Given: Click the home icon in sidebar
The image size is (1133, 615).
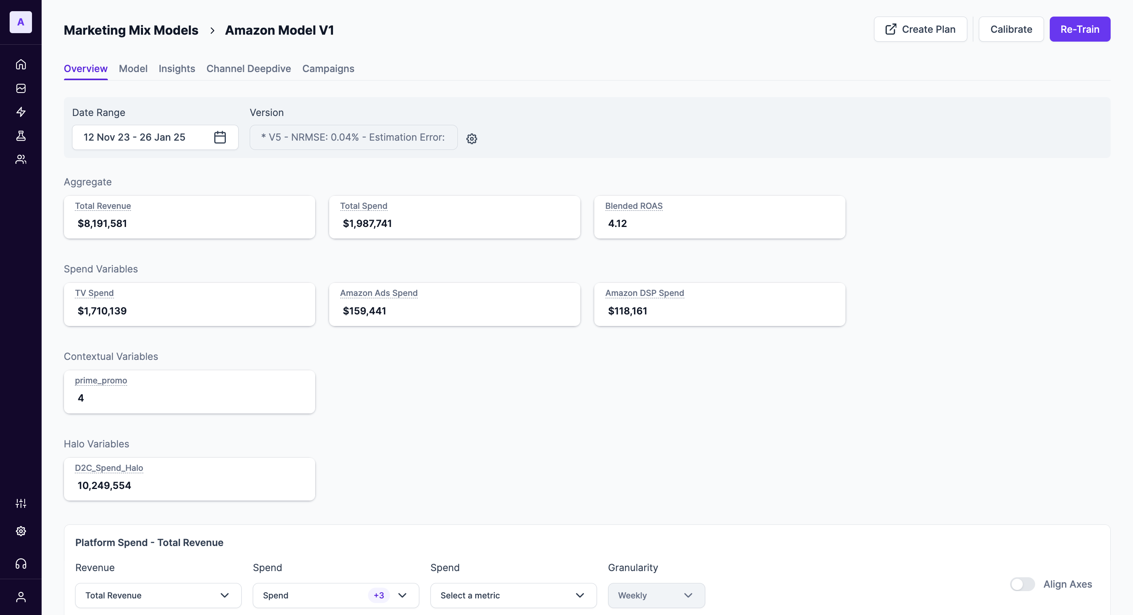Looking at the screenshot, I should 21,65.
